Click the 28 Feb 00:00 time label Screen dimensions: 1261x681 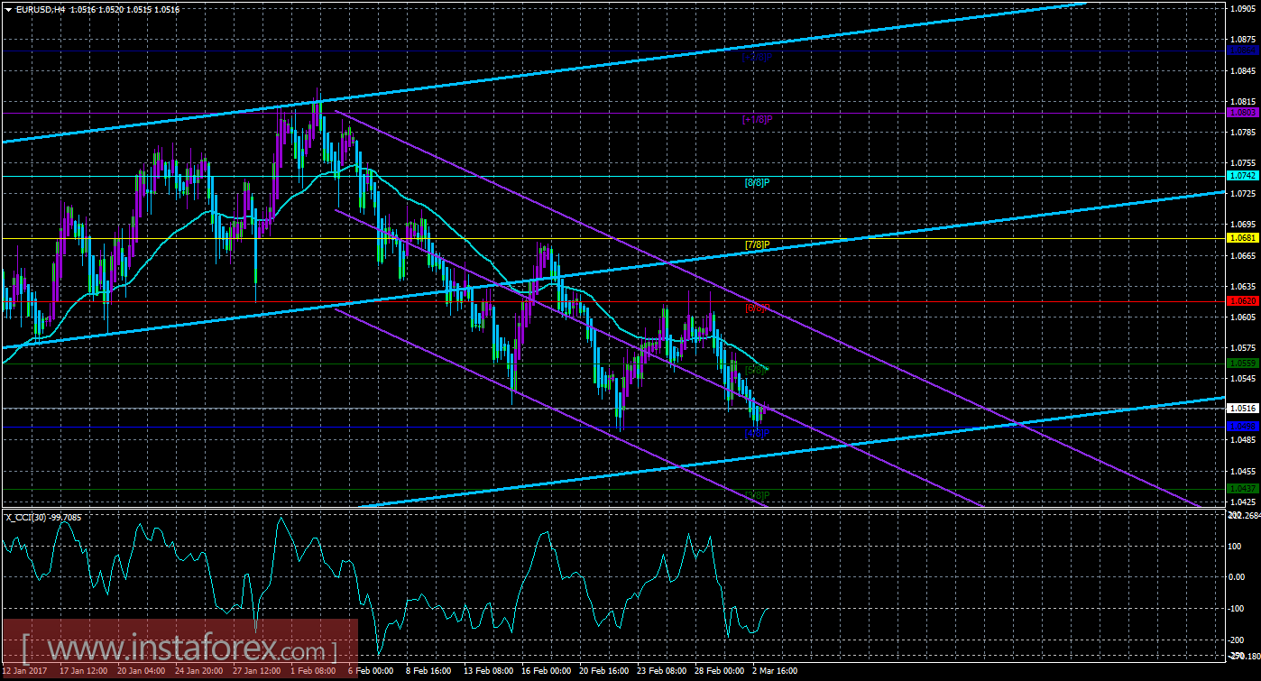[x=719, y=672]
